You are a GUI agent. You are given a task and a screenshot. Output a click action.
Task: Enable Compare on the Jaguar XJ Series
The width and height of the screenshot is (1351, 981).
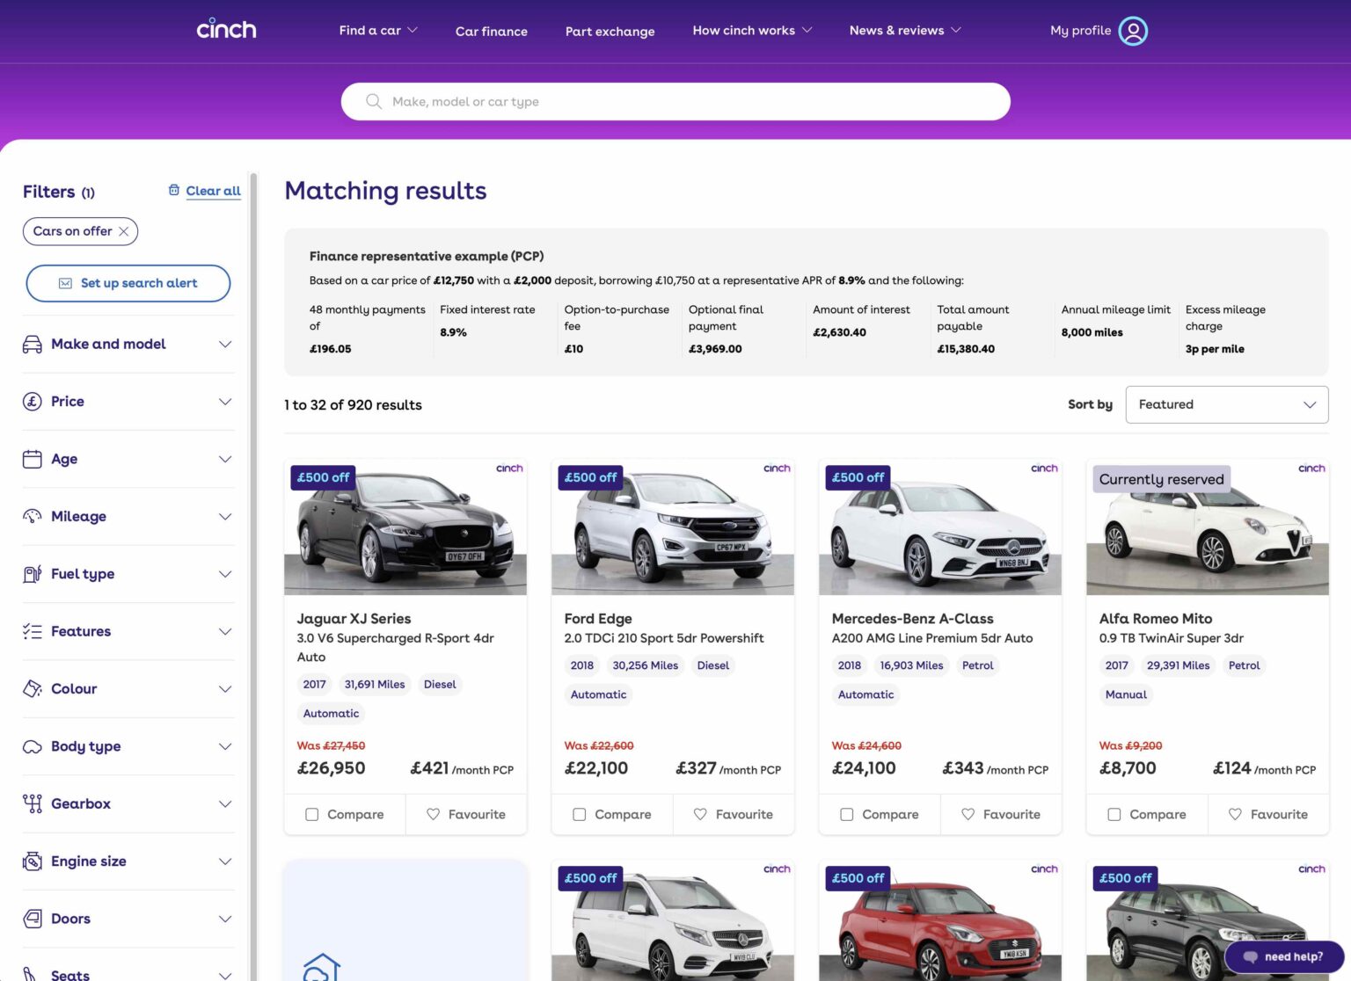click(x=312, y=815)
